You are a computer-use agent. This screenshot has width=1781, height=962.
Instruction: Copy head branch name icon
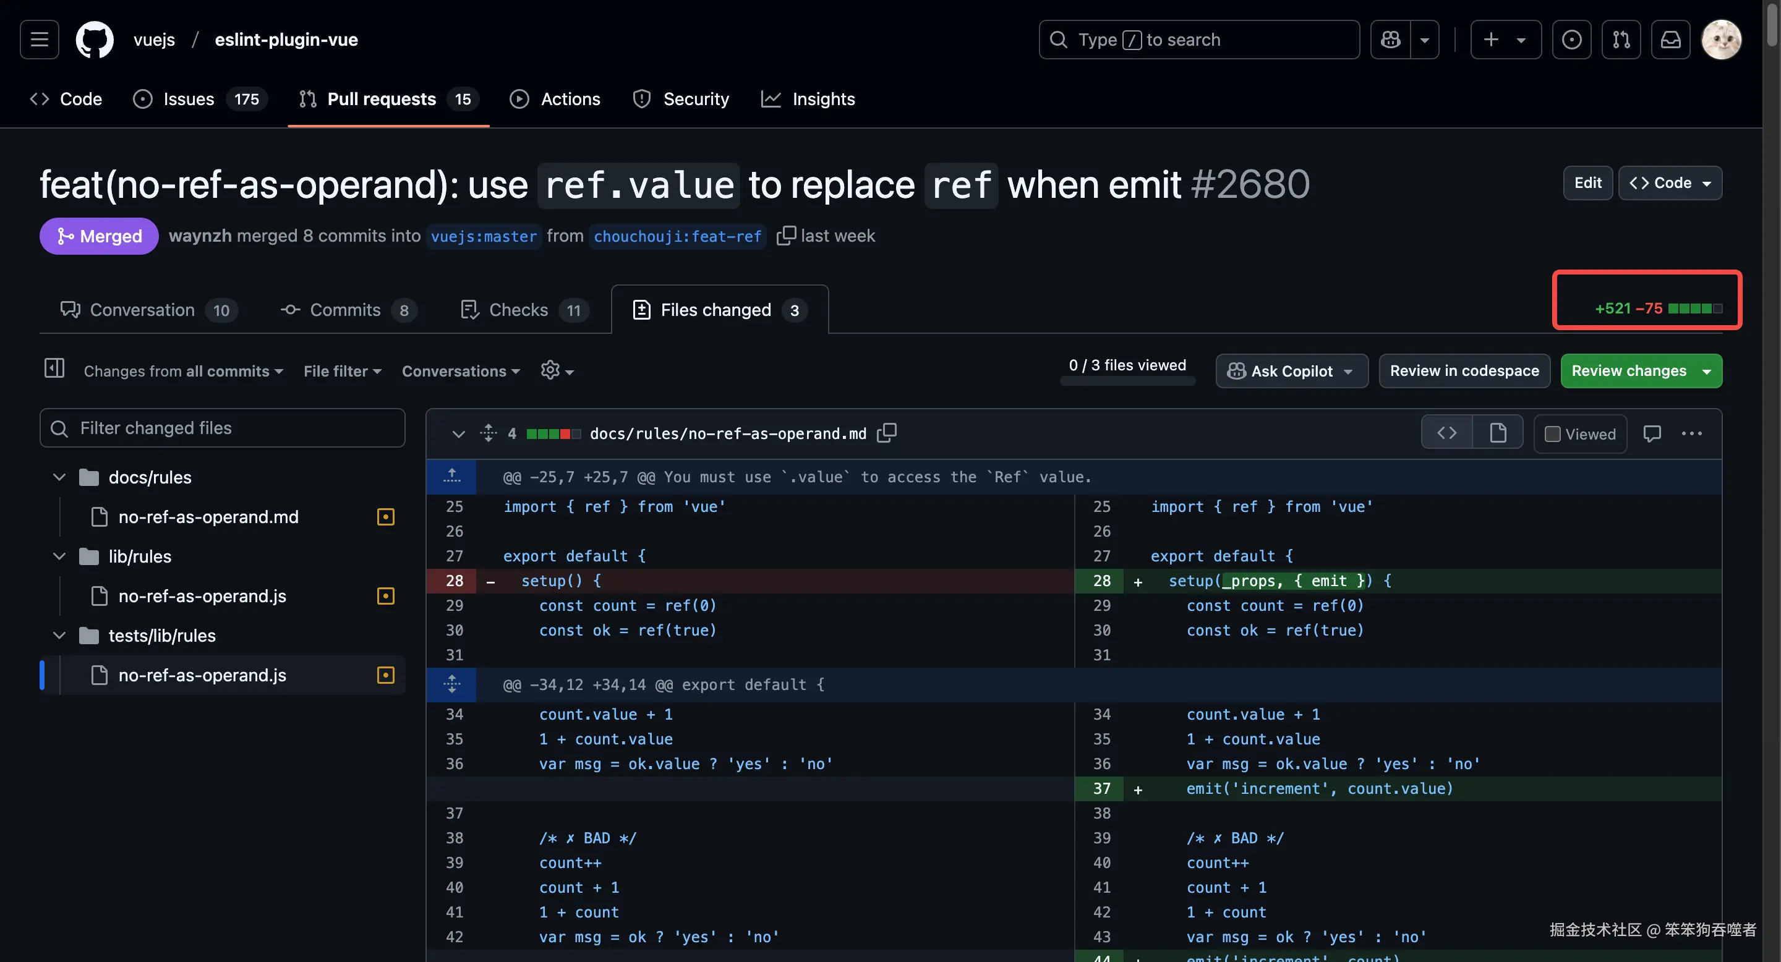tap(786, 236)
